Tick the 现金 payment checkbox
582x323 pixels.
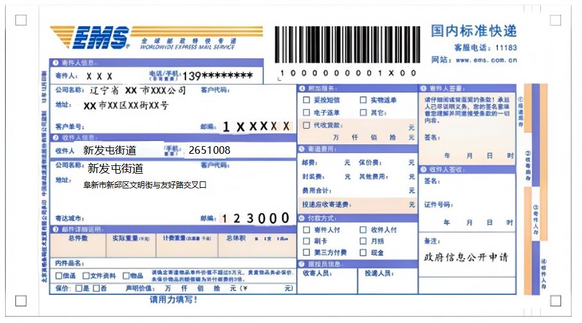pyautogui.click(x=363, y=253)
